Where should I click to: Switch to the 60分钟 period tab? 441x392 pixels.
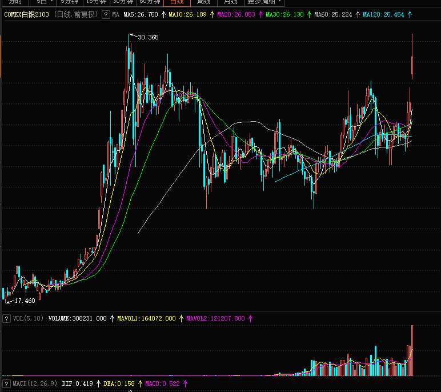pos(150,2)
